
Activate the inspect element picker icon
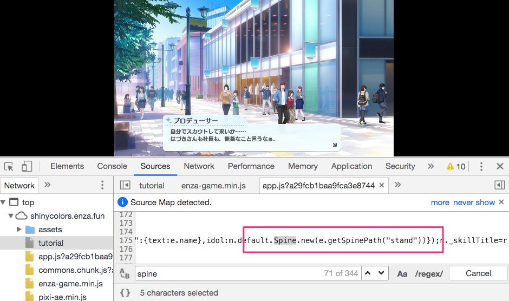[9, 167]
